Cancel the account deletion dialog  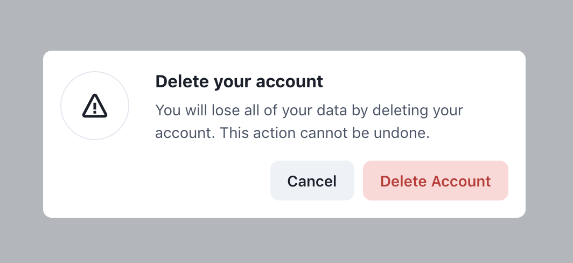coord(312,181)
